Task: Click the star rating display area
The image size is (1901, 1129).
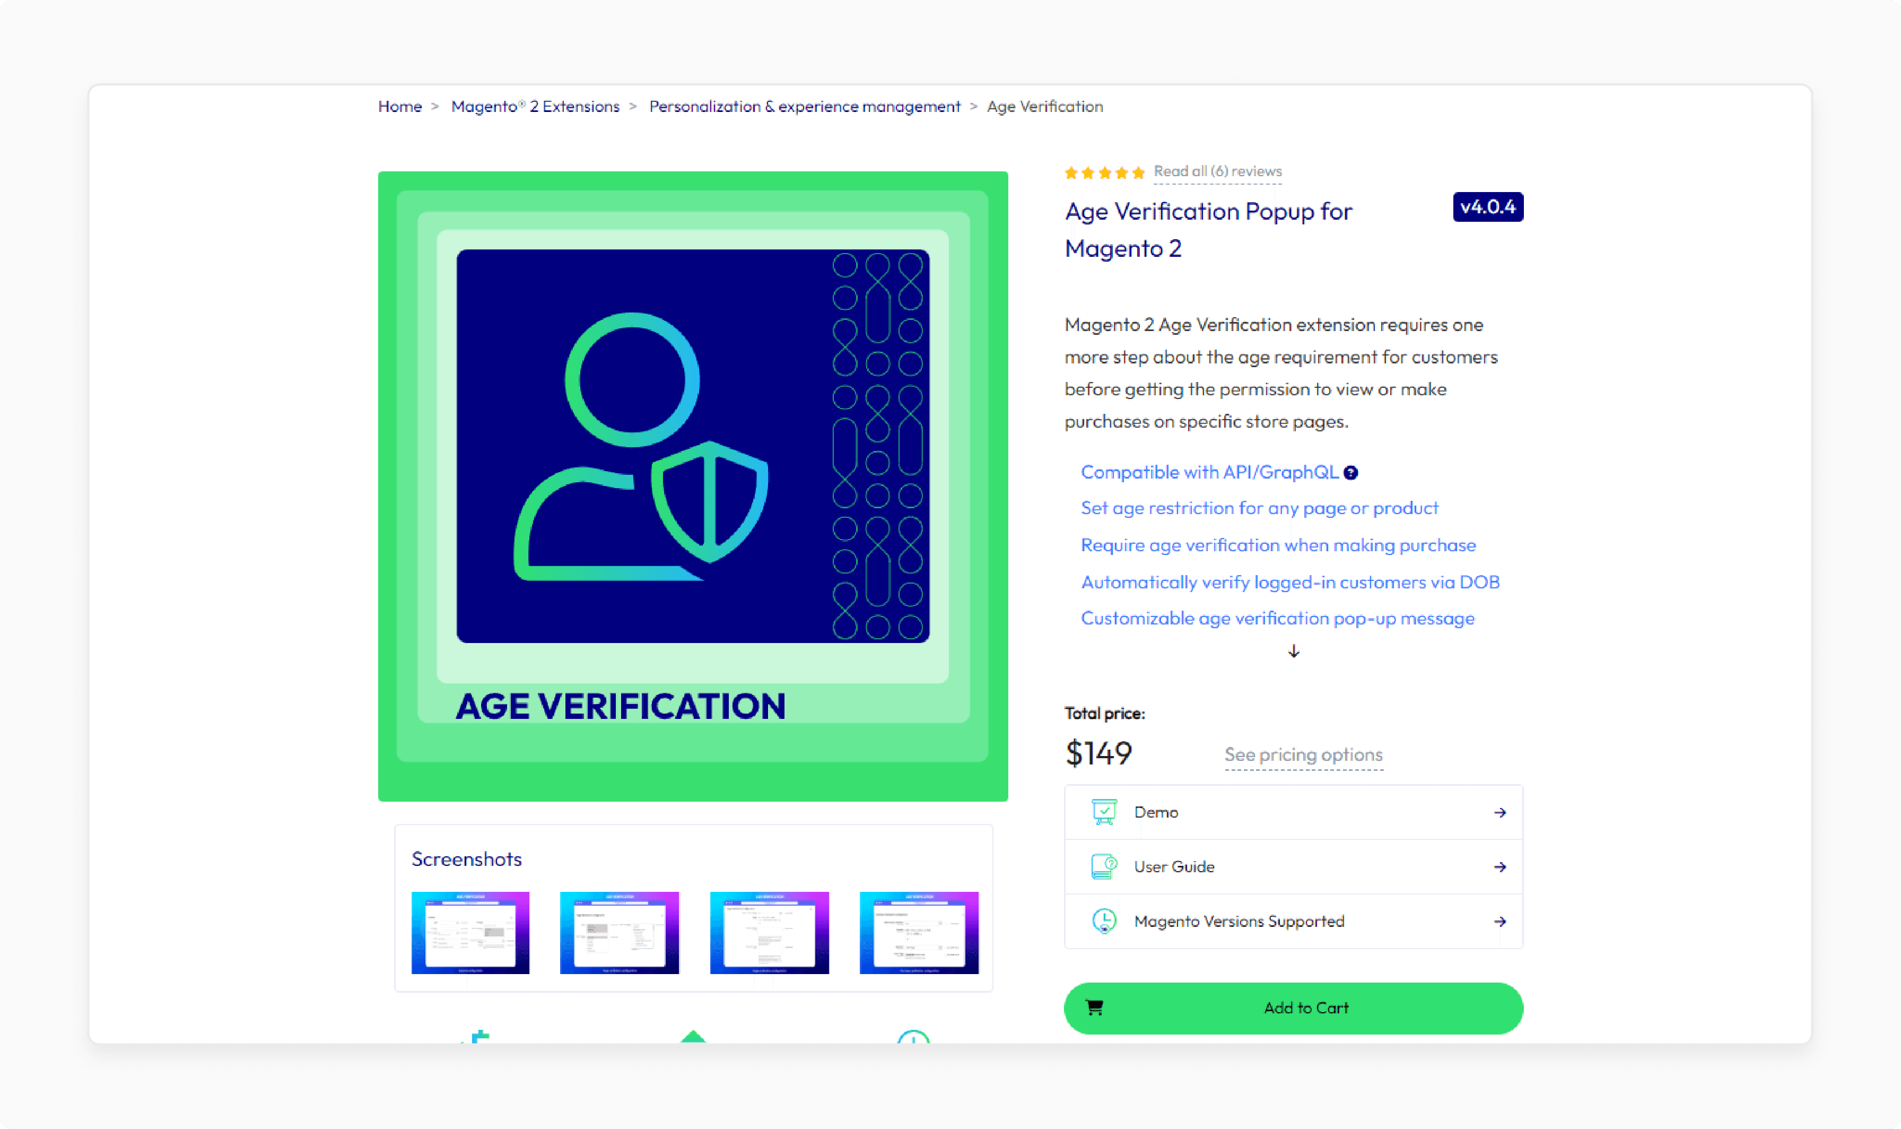Action: click(1102, 171)
